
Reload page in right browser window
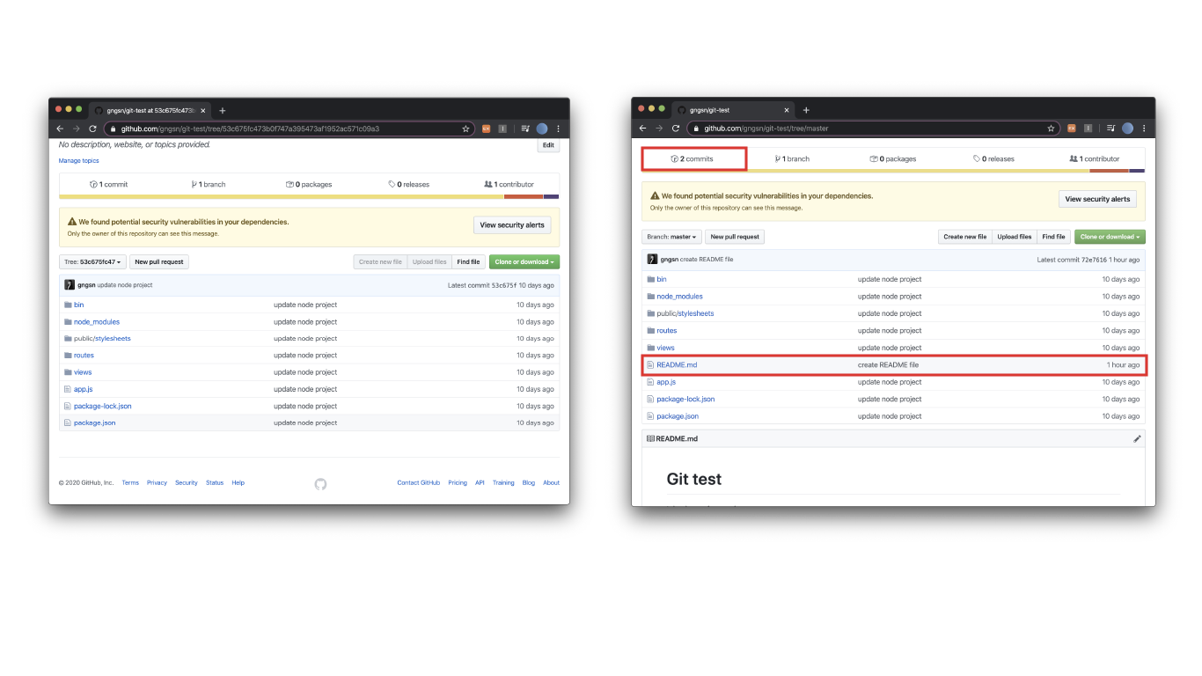pyautogui.click(x=676, y=128)
